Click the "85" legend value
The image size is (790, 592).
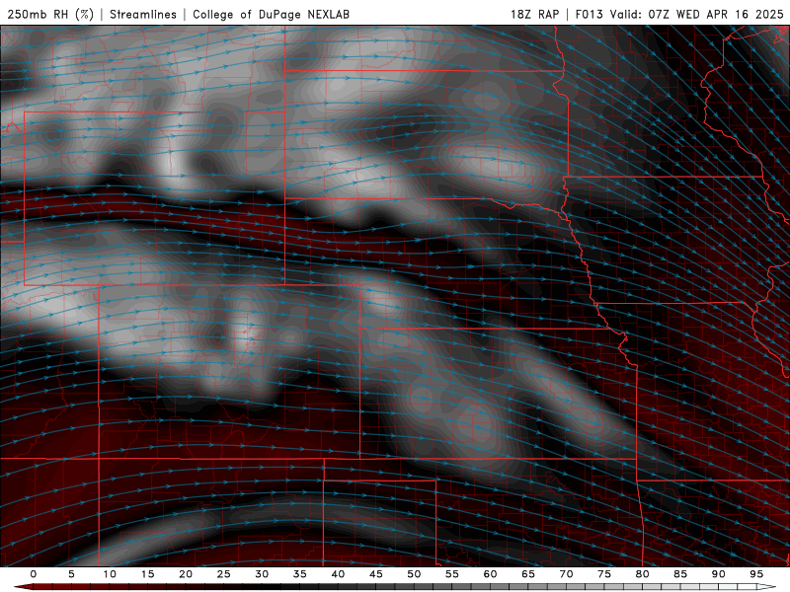[x=680, y=574]
